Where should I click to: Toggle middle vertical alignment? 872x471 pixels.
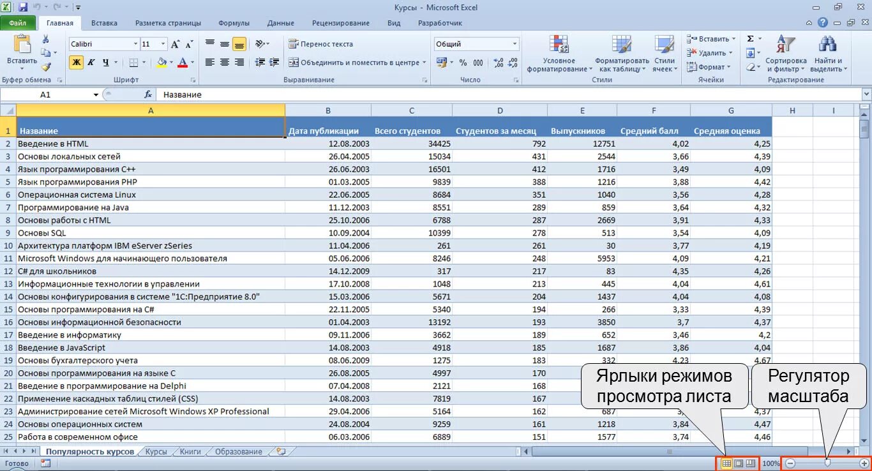coord(224,44)
